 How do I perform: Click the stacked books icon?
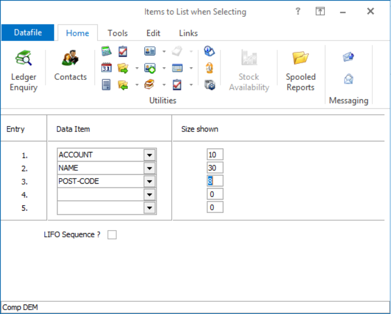coord(149,85)
